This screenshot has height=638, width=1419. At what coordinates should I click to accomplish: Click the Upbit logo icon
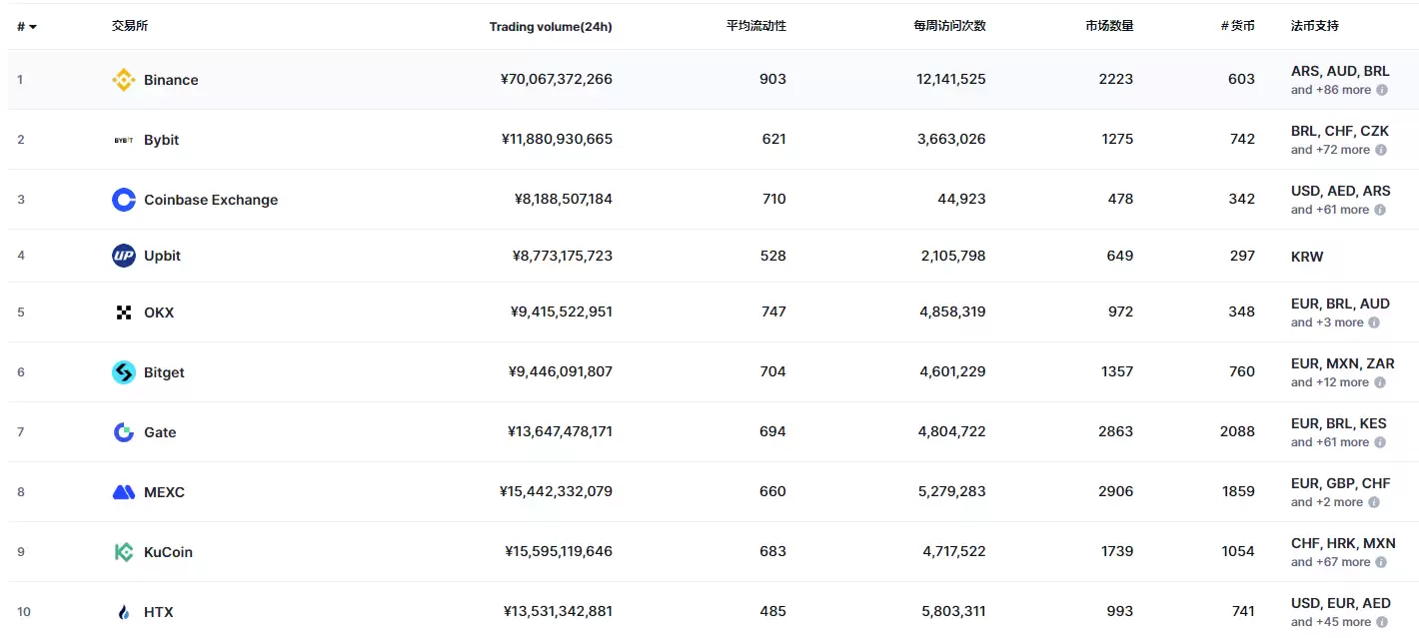[x=123, y=256]
